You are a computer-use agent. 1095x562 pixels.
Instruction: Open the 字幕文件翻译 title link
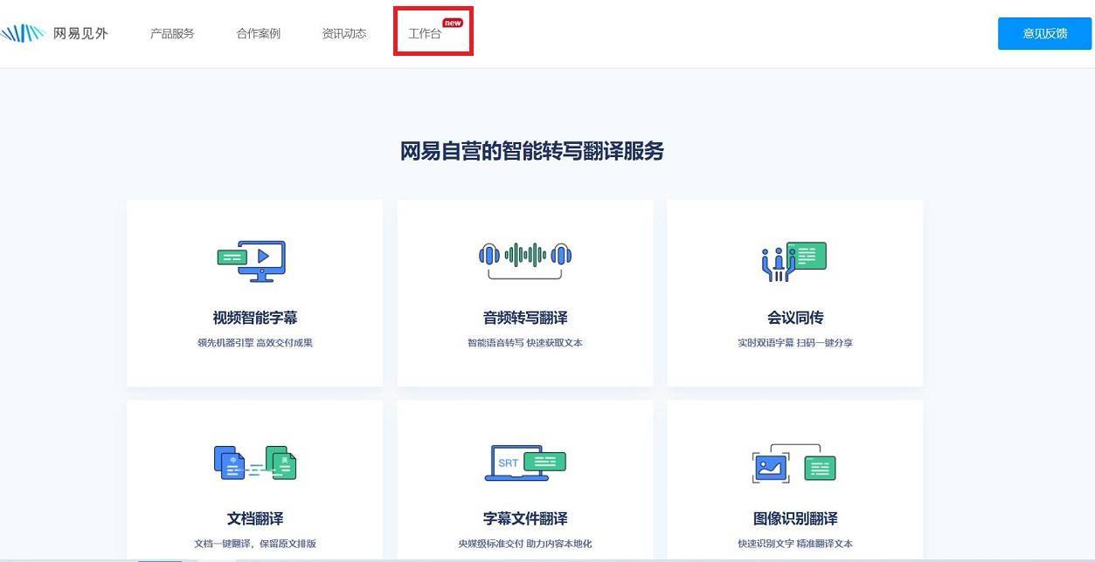[525, 518]
